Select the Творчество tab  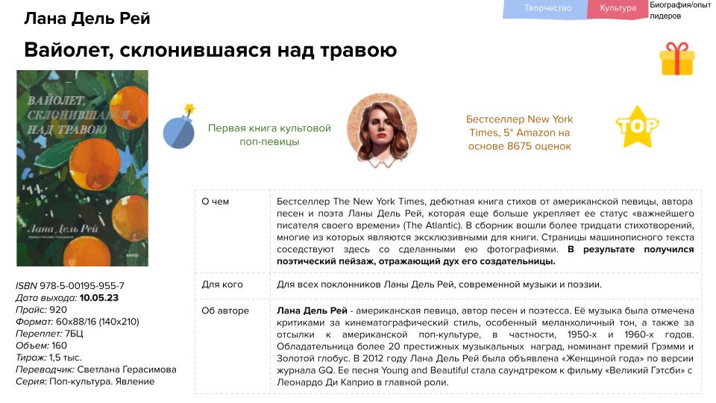[x=547, y=8]
